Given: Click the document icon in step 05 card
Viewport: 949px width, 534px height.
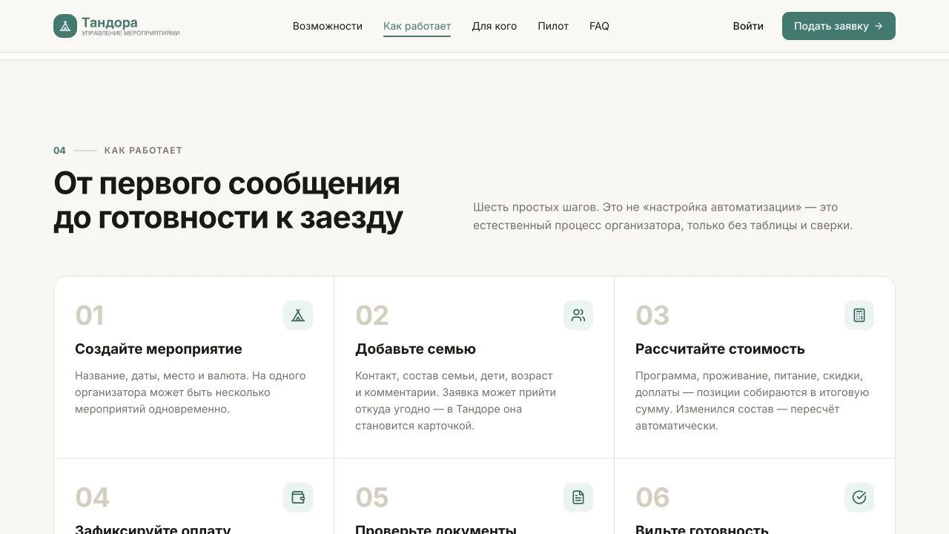Looking at the screenshot, I should tap(578, 498).
